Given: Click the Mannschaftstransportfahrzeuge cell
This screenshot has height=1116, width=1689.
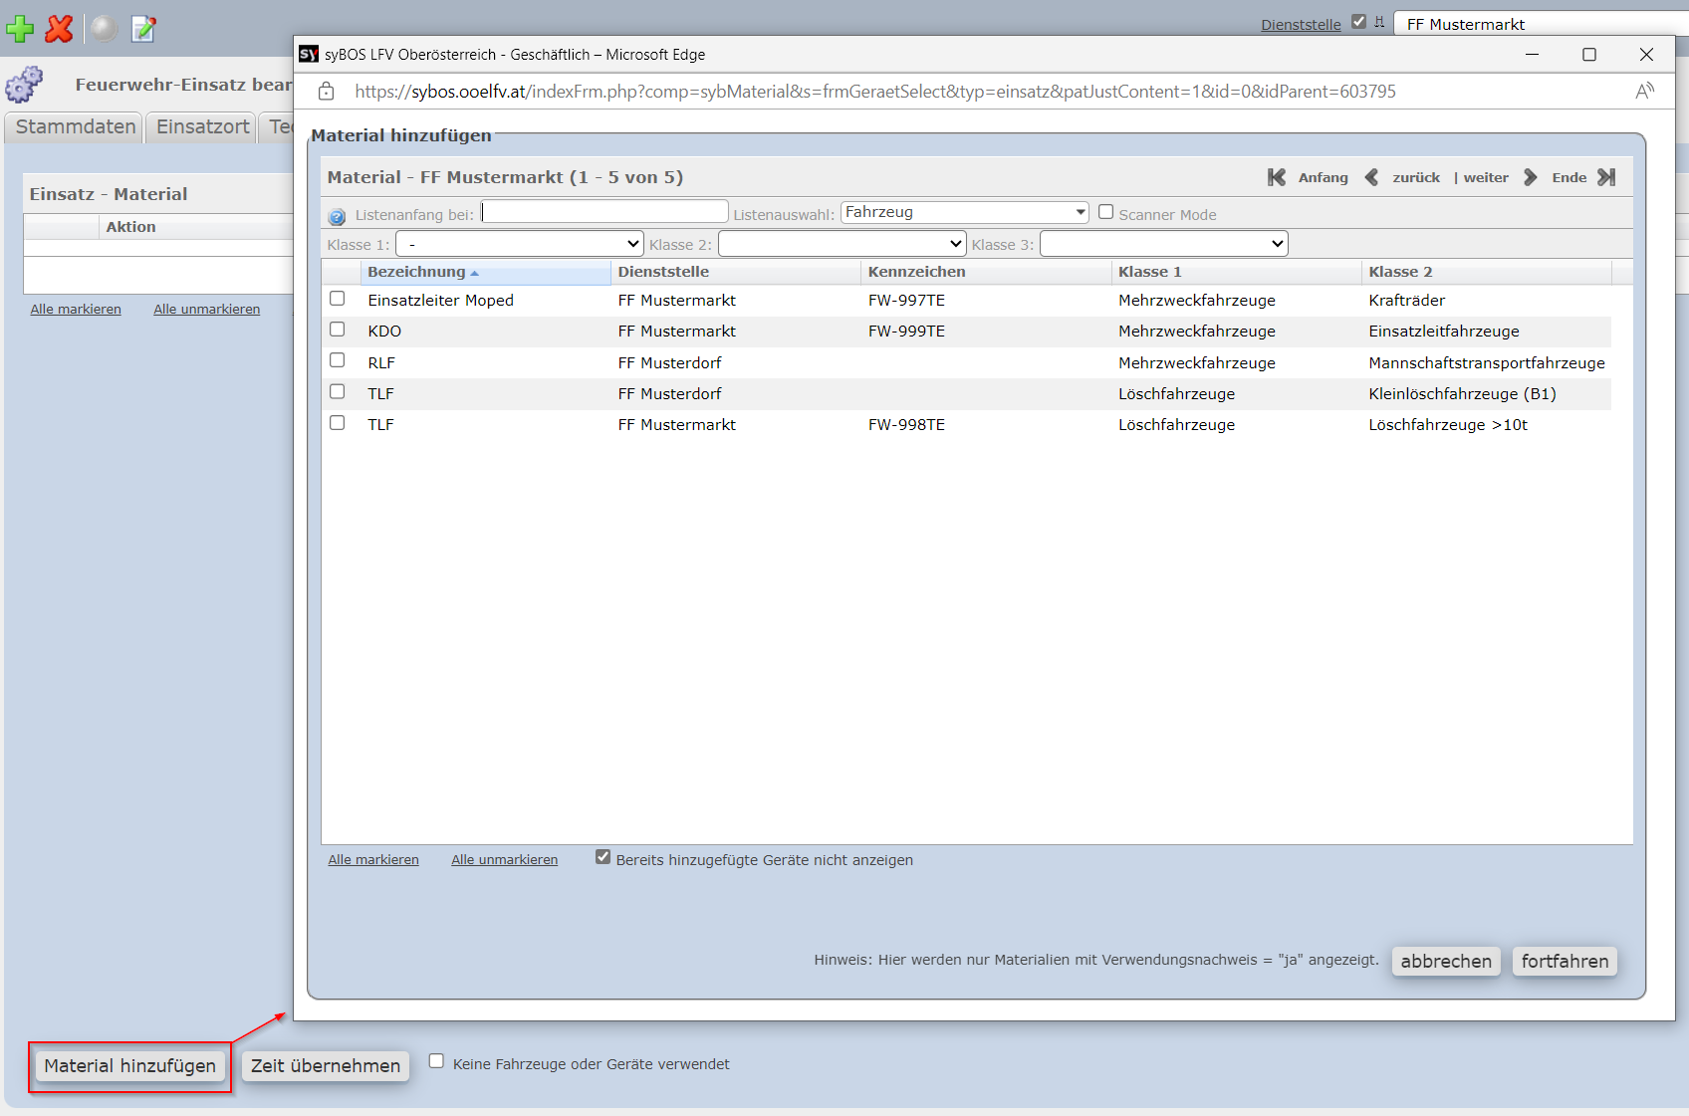Looking at the screenshot, I should 1487,363.
